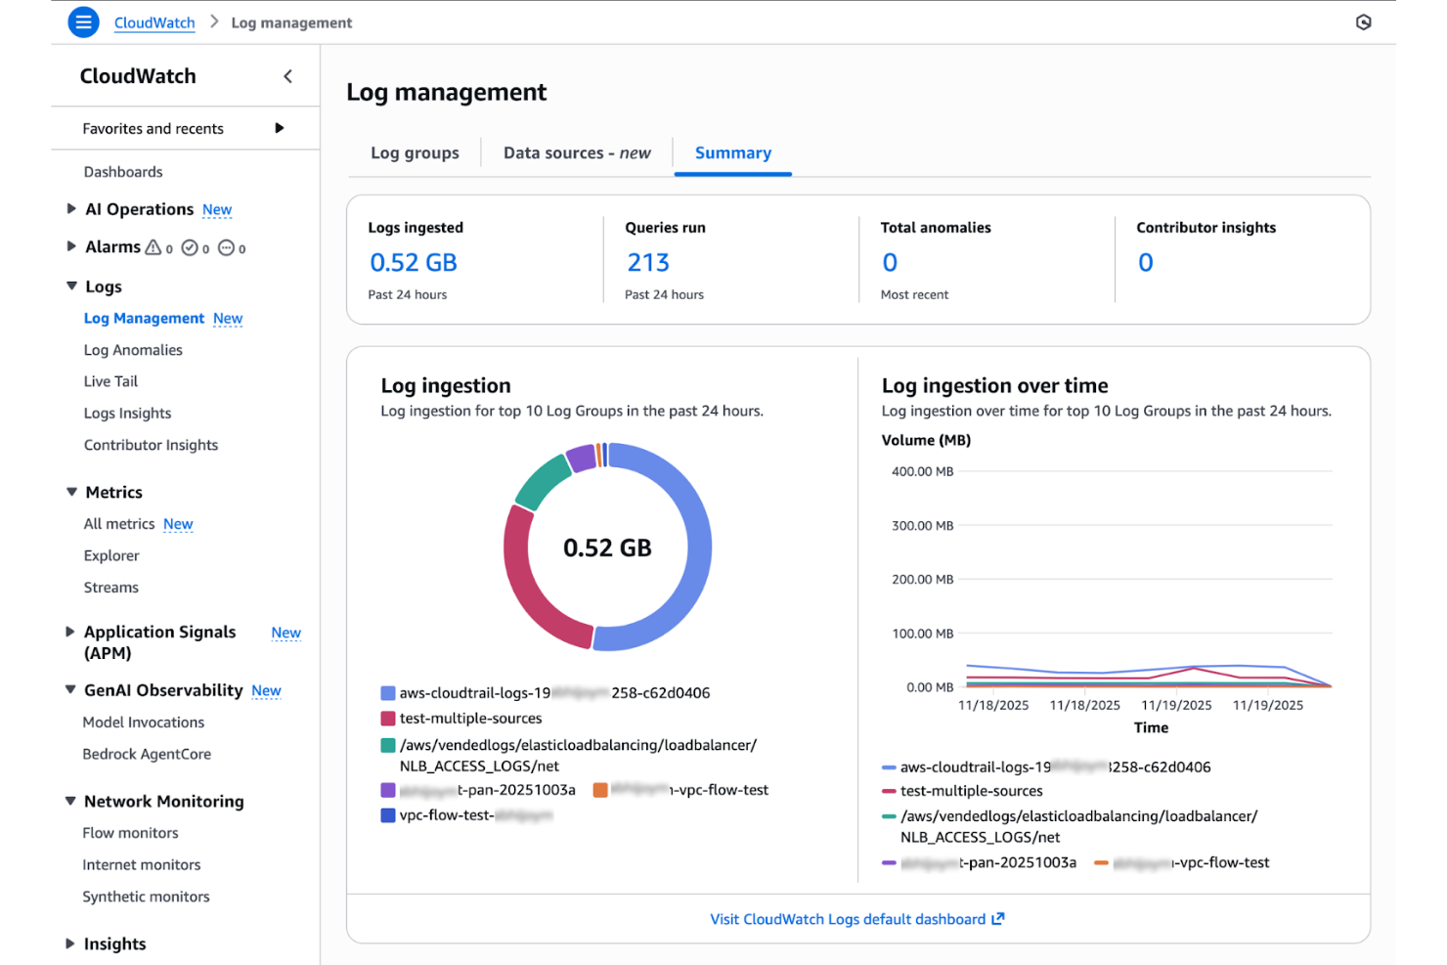Expand the Insights section
The width and height of the screenshot is (1447, 965).
[x=69, y=943]
